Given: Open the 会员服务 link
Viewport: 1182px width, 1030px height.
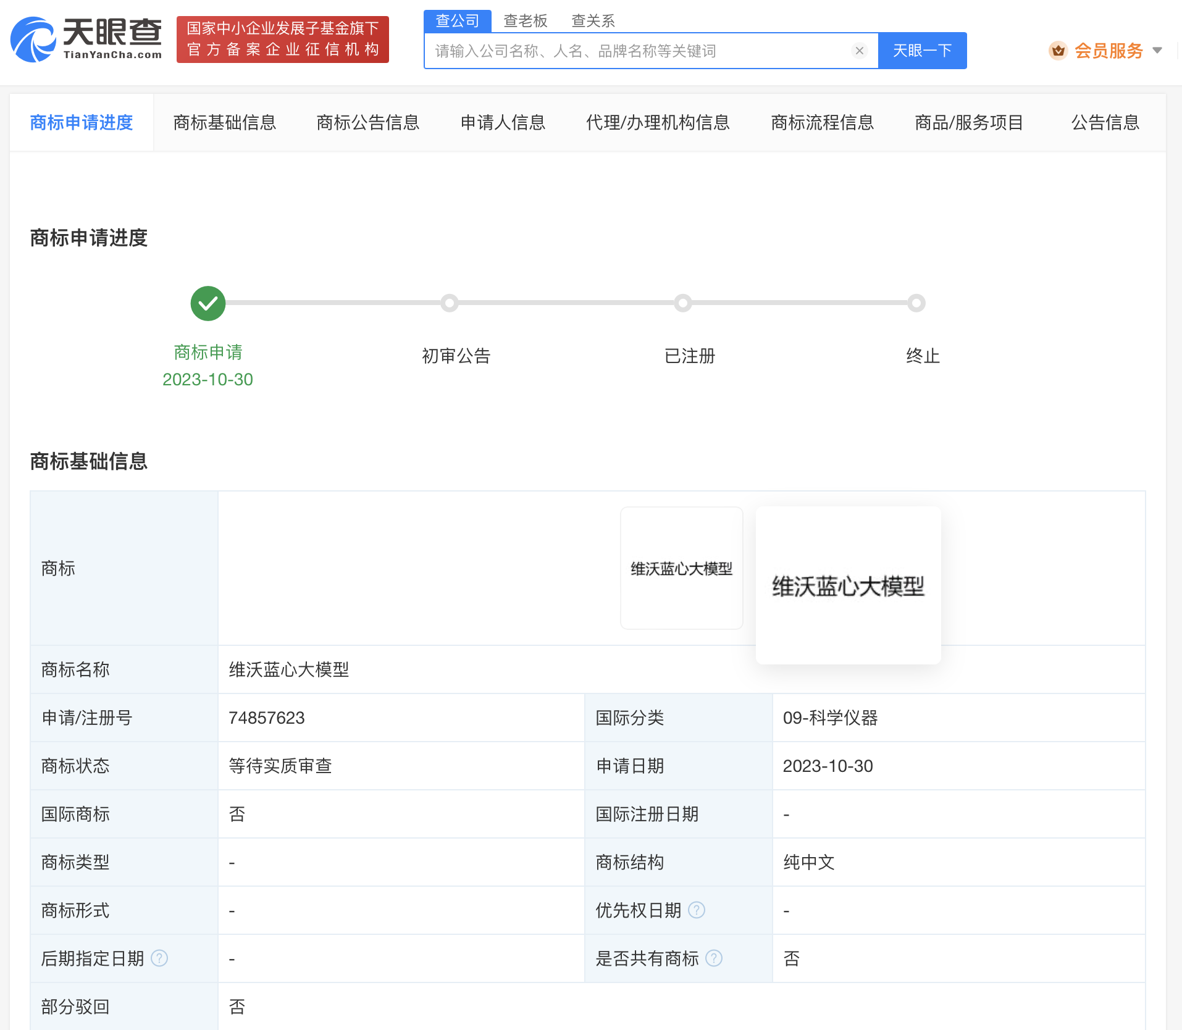Looking at the screenshot, I should 1109,51.
